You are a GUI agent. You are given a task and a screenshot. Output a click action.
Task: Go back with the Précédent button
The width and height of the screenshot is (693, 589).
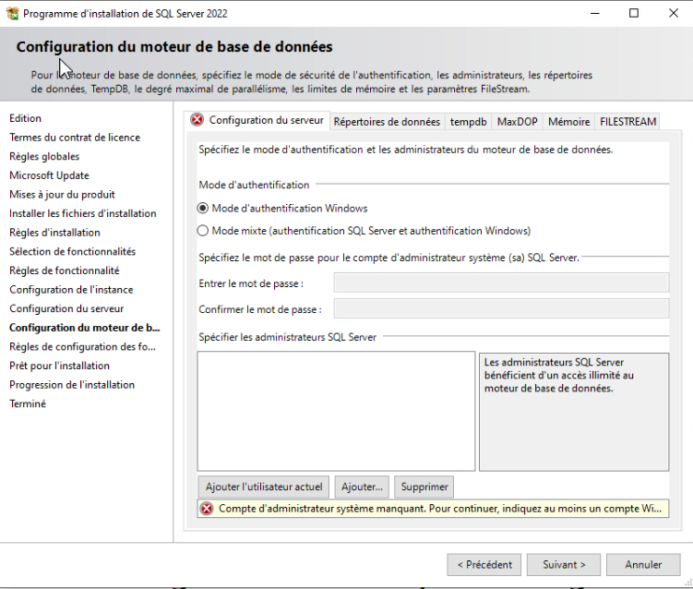coord(484,565)
